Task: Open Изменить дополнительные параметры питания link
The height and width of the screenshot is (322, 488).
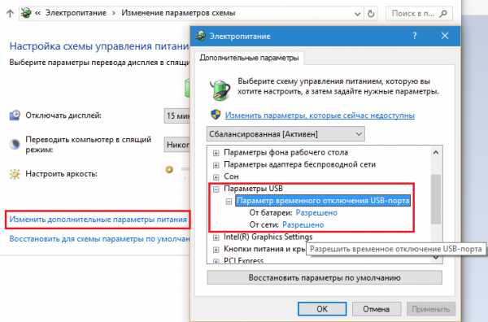Action: pos(98,220)
